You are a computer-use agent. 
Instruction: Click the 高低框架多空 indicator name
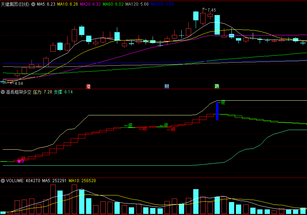point(19,92)
